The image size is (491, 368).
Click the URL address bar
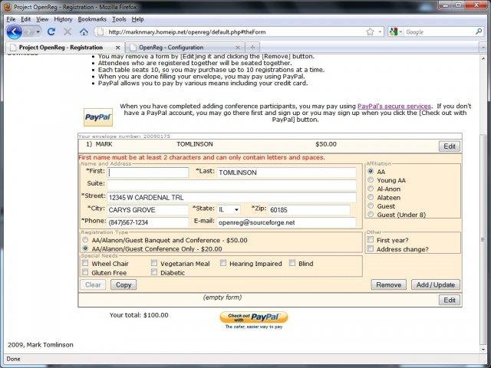[x=235, y=32]
